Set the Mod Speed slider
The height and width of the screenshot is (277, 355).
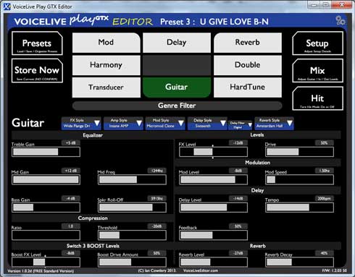pyautogui.click(x=300, y=179)
